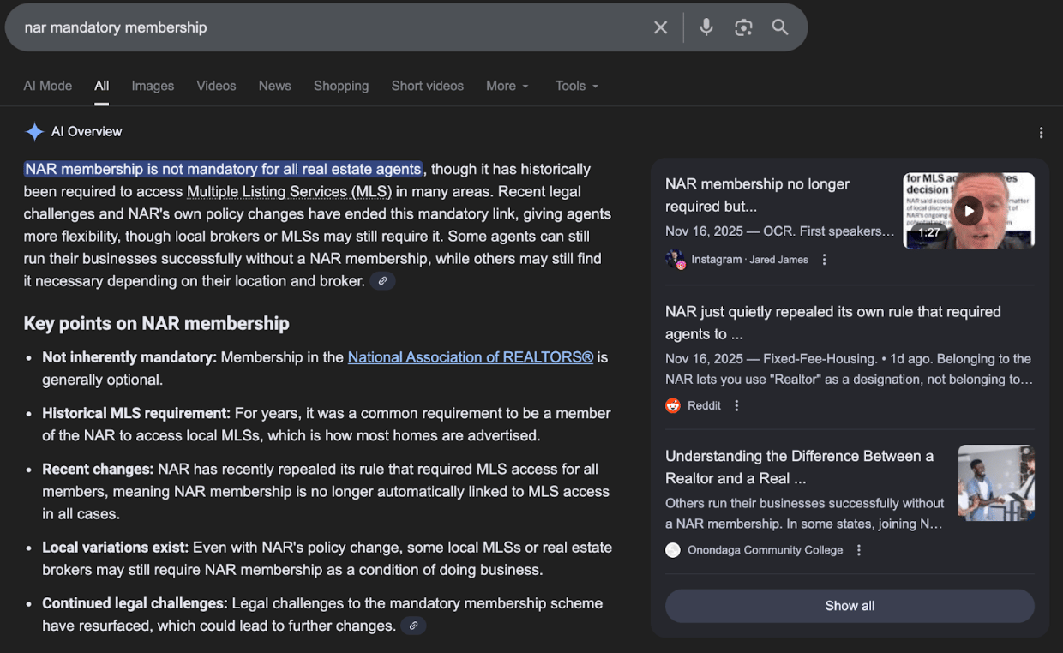Open three-dot menu beside Onondaga Community College
This screenshot has width=1063, height=653.
coord(859,550)
